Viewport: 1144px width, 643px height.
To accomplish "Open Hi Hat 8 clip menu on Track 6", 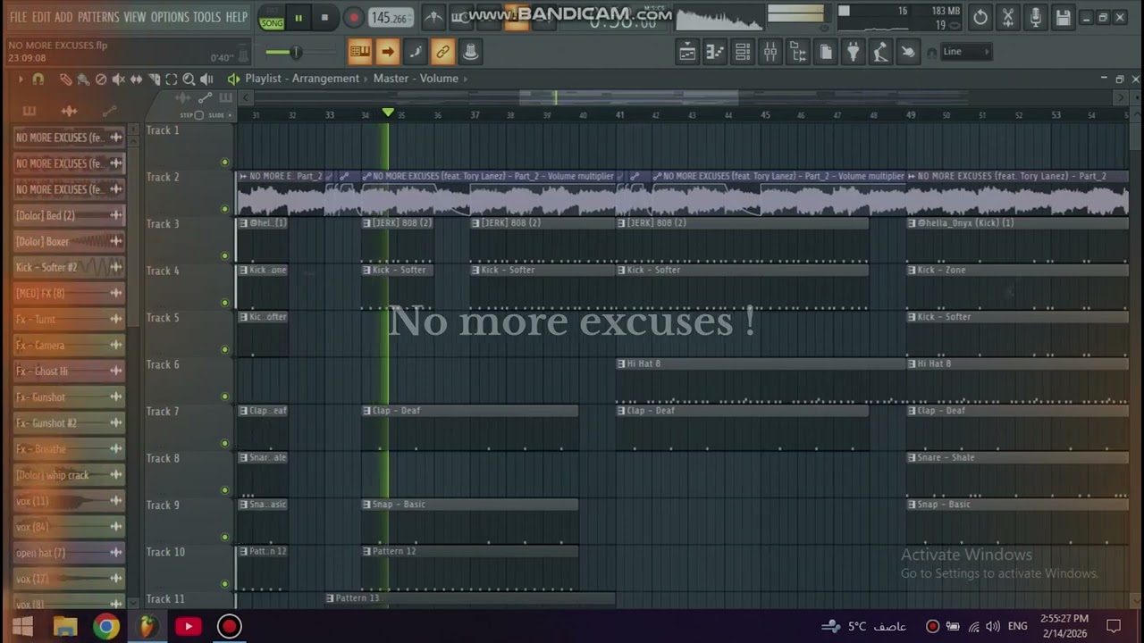I will click(x=622, y=364).
